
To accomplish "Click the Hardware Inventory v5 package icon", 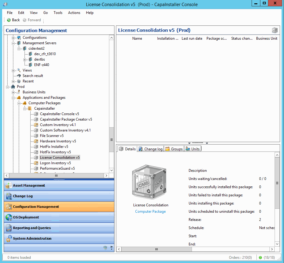I will [x=36, y=141].
